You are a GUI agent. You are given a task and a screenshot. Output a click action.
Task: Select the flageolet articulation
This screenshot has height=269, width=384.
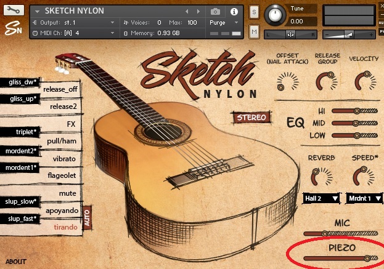point(62,175)
